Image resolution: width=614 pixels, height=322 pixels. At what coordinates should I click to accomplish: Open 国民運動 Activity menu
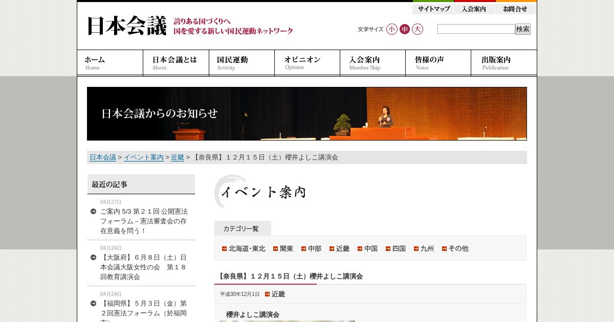pyautogui.click(x=242, y=63)
